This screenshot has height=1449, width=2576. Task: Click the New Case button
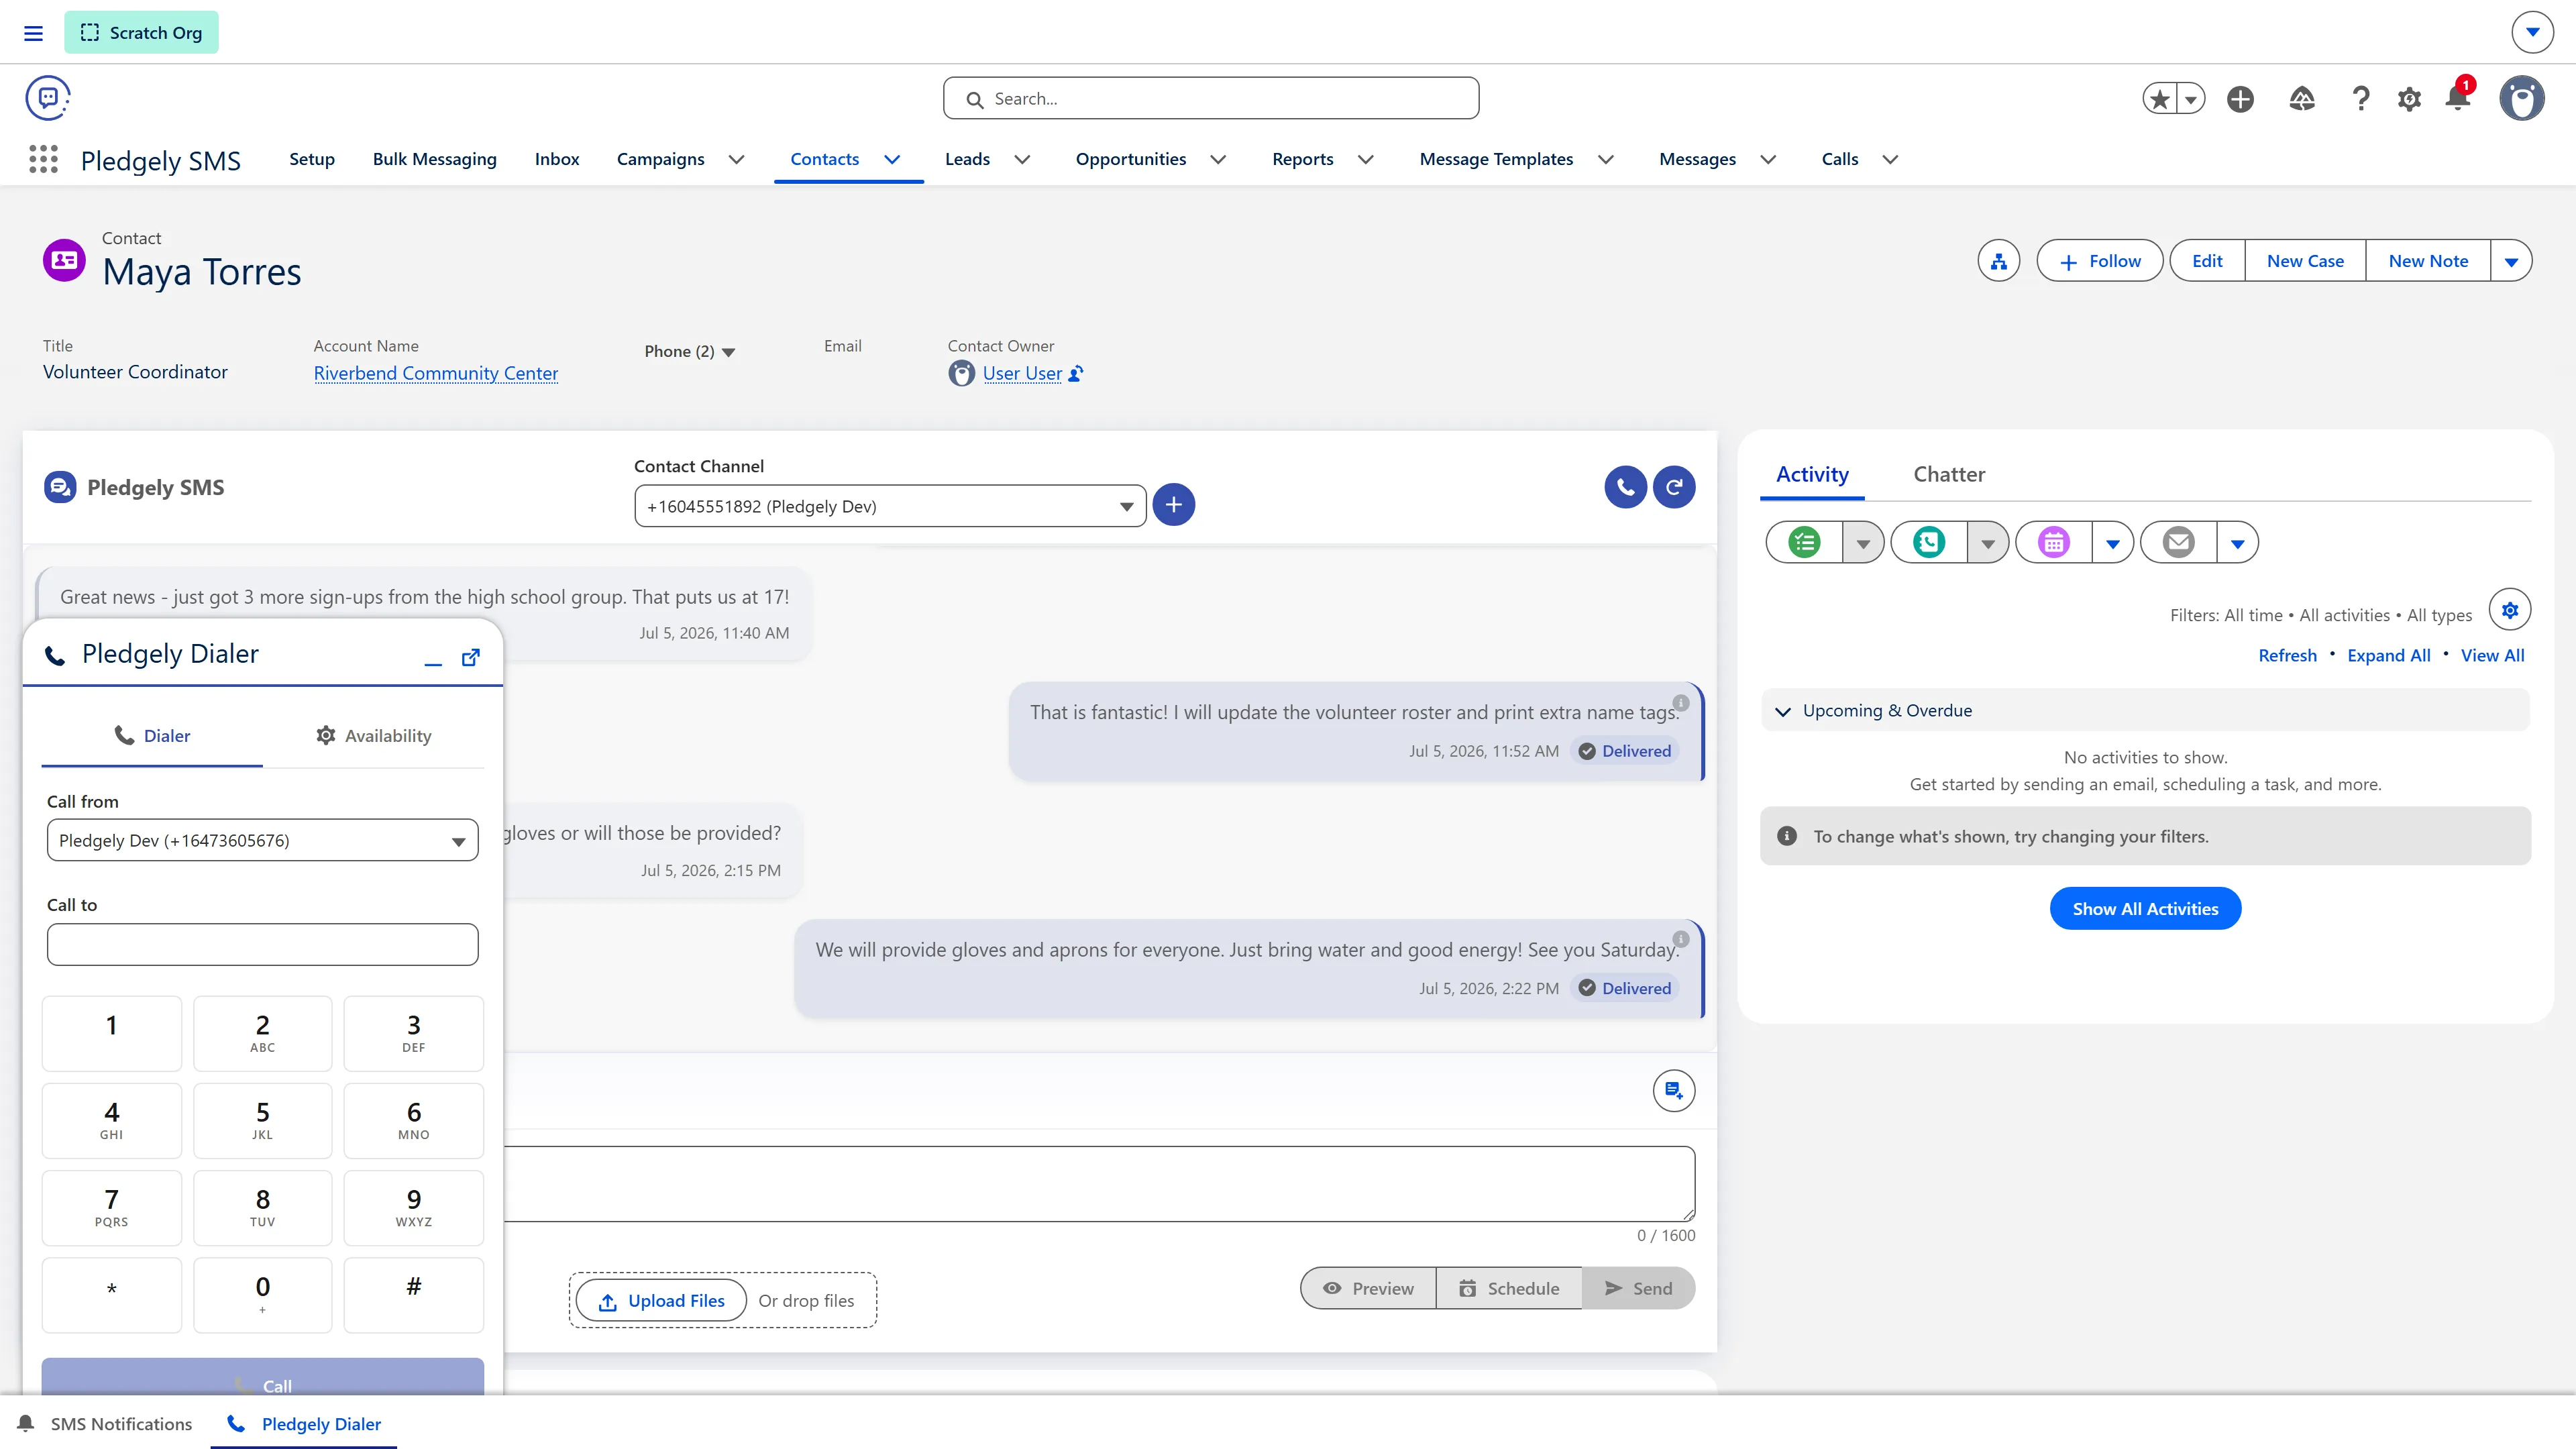click(2305, 261)
